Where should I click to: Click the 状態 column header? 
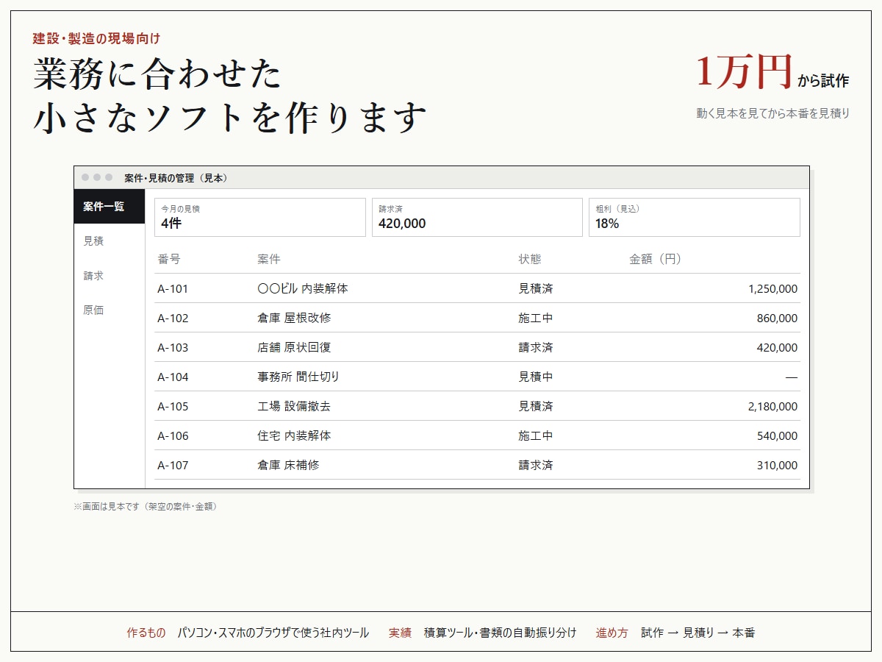pos(530,259)
